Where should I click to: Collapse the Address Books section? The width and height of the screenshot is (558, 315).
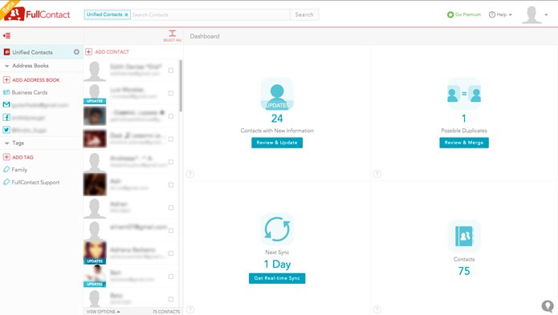6,66
